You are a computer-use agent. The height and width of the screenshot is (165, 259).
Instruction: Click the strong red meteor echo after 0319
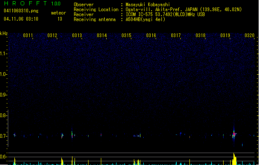point(234,134)
